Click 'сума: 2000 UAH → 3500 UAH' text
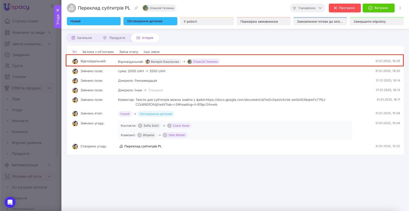The image size is (409, 211). pyautogui.click(x=142, y=71)
